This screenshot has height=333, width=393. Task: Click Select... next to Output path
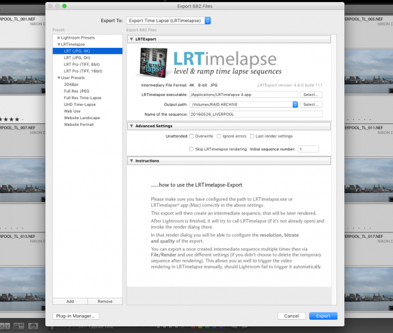(x=311, y=105)
